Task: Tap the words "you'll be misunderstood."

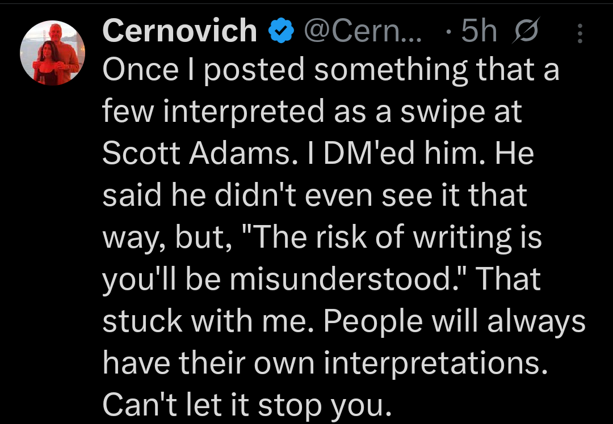Action: click(284, 279)
